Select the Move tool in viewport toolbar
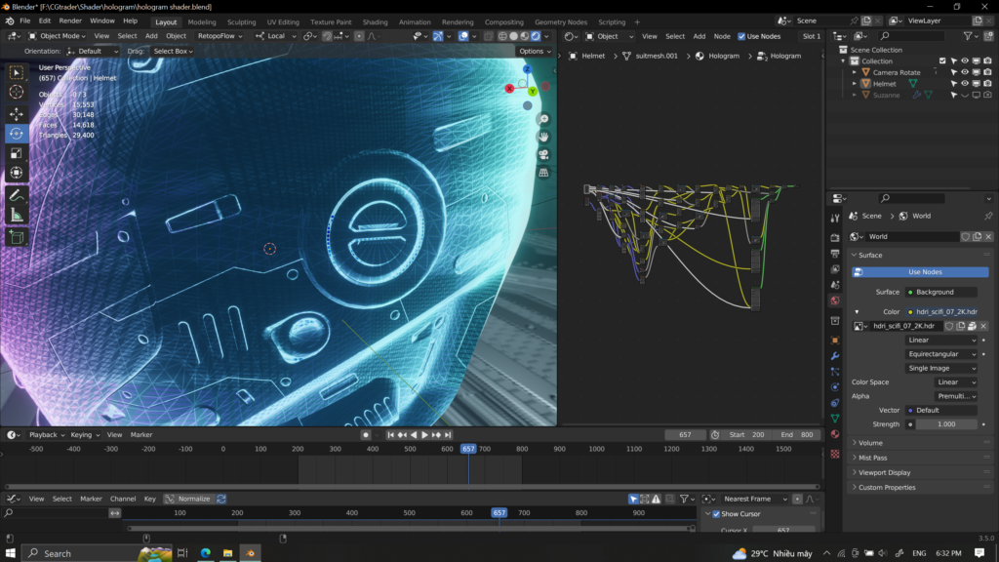The image size is (999, 562). click(x=17, y=113)
